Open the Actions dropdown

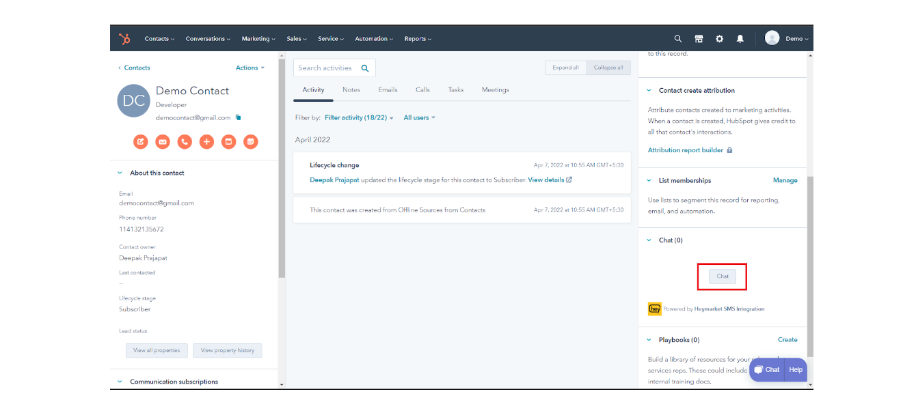[x=250, y=68]
